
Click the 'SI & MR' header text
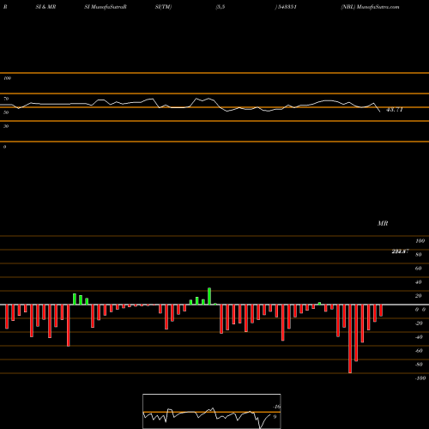pos(45,7)
